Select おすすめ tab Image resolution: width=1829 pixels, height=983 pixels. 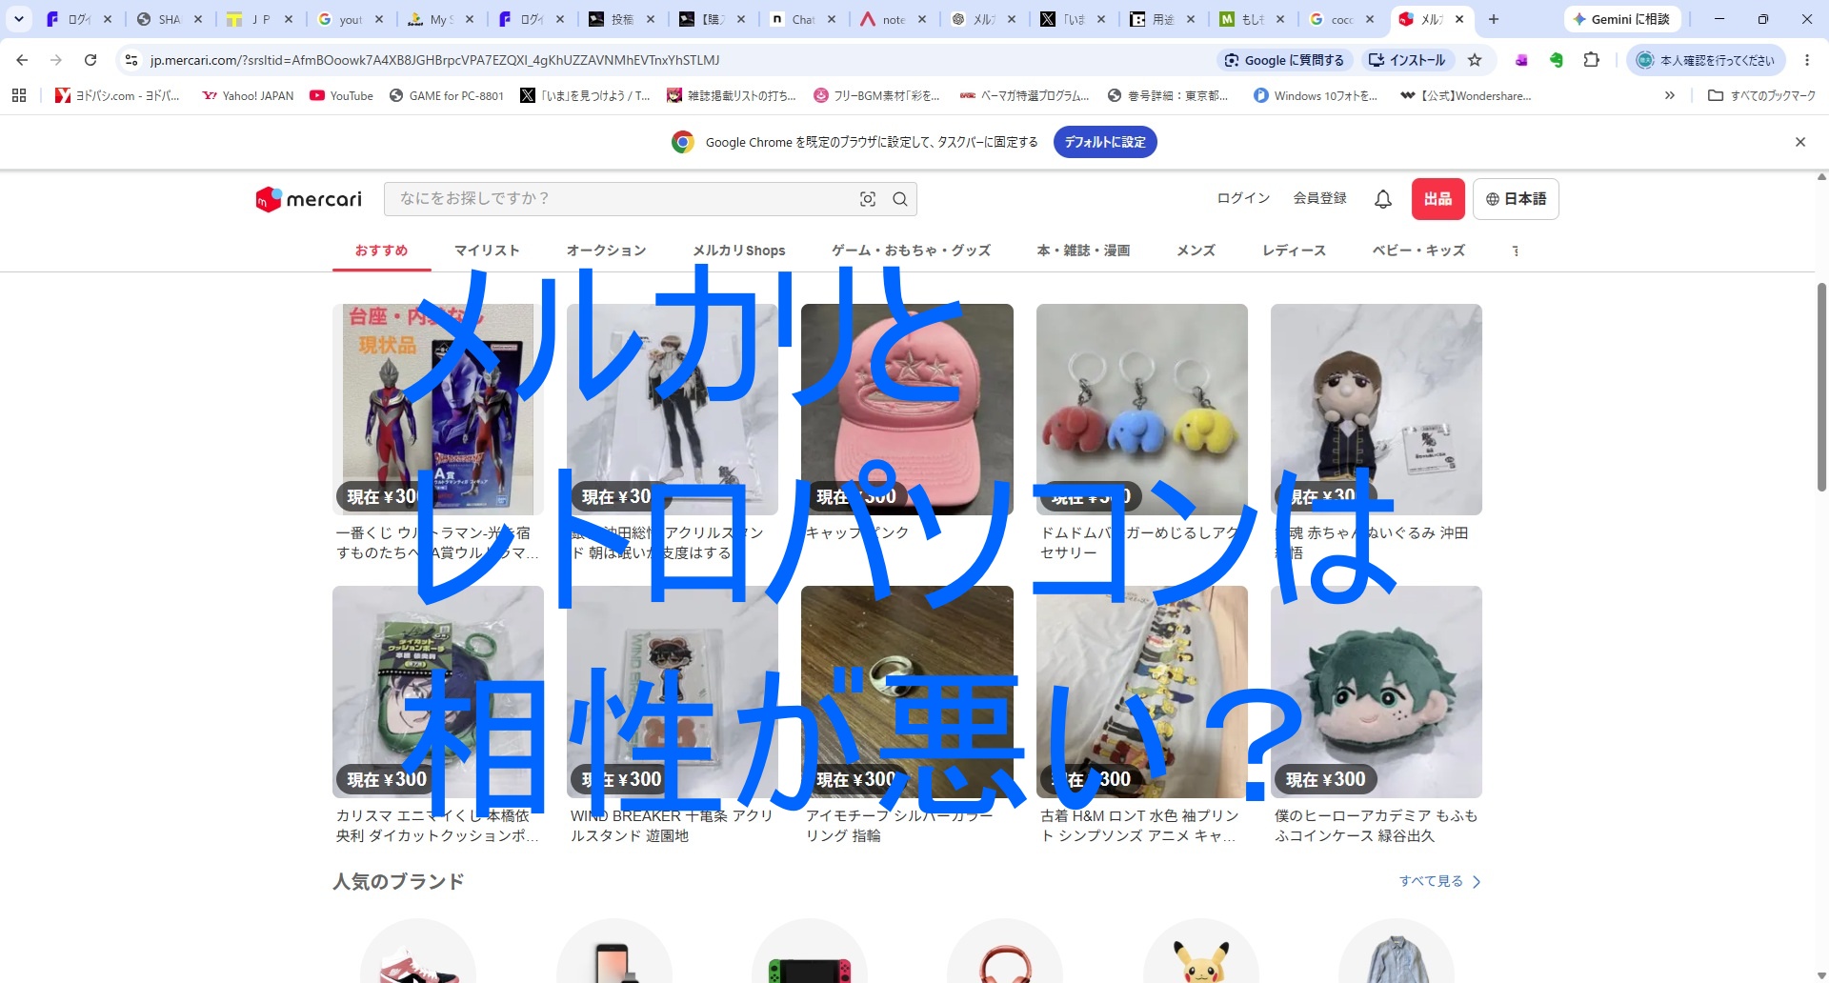click(x=381, y=251)
